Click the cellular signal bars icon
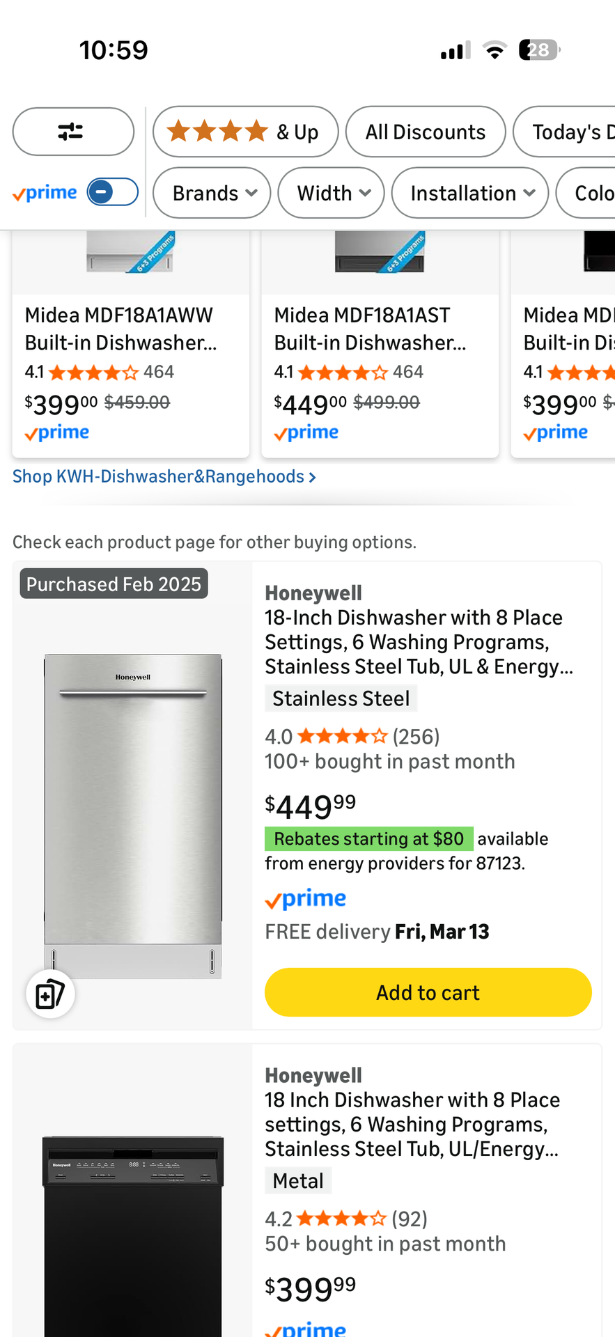615x1337 pixels. [x=454, y=49]
